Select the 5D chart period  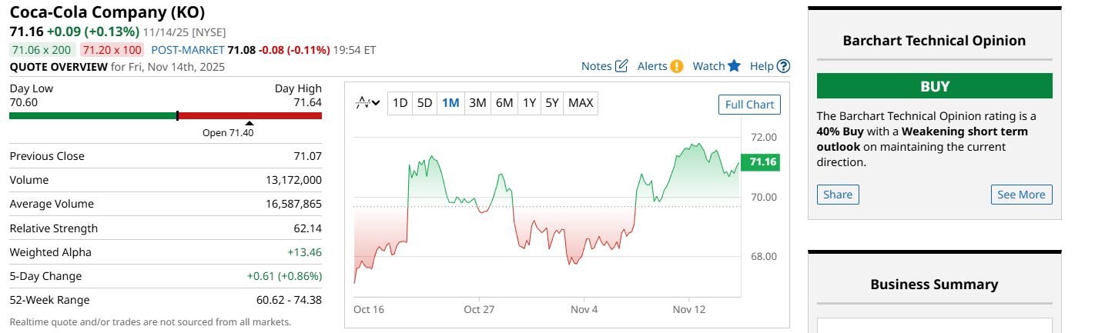point(424,103)
